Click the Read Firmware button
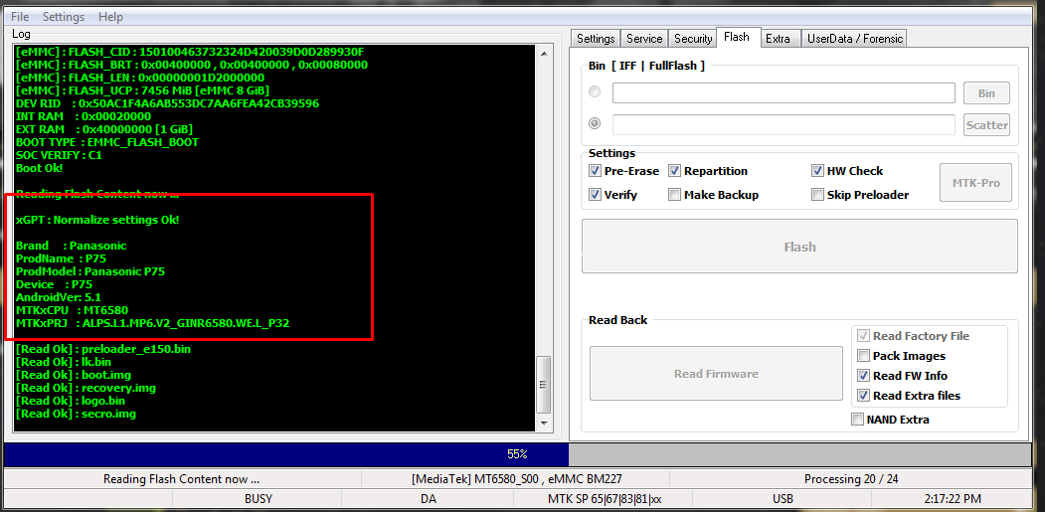This screenshot has height=512, width=1045. tap(717, 374)
